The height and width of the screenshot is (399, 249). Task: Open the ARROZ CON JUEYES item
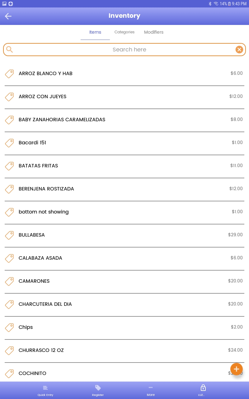tap(43, 97)
